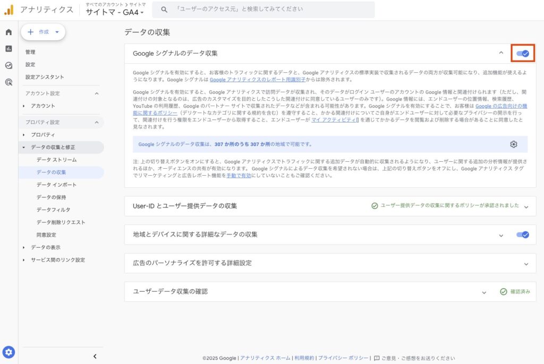Click the search field at the top

point(263,10)
